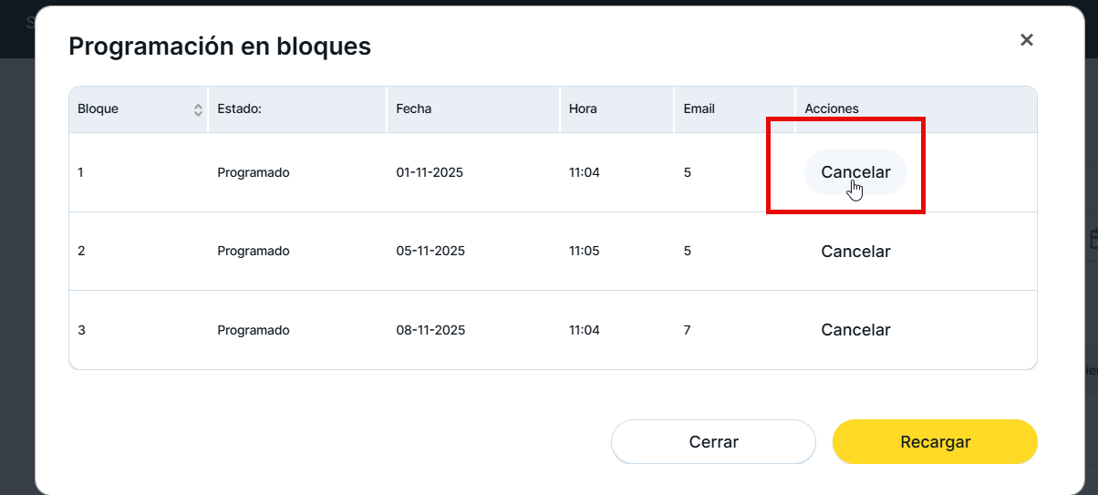Select the Email column header

[x=699, y=109]
